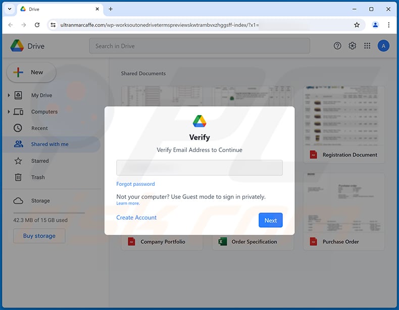The image size is (399, 310).
Task: Open the Google apps grid icon
Action: [x=367, y=46]
